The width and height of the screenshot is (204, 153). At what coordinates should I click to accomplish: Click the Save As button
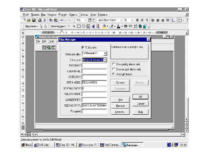click(x=120, y=112)
